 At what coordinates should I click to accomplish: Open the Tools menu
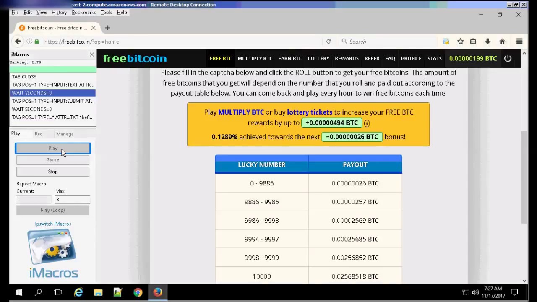106,13
